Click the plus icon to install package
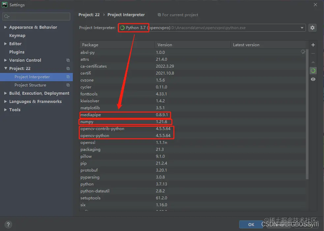 [x=313, y=45]
